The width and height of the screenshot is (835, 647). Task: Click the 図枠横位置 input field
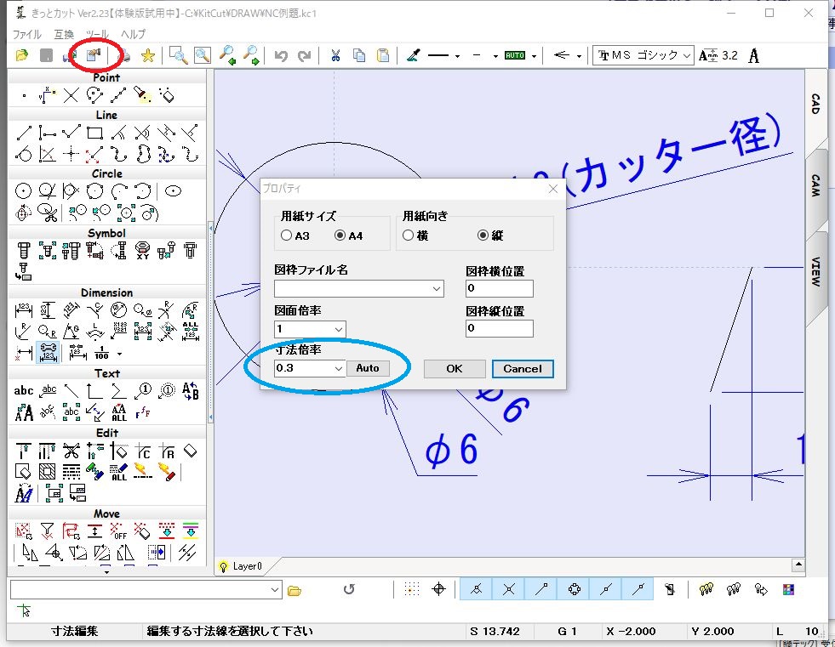tap(499, 288)
